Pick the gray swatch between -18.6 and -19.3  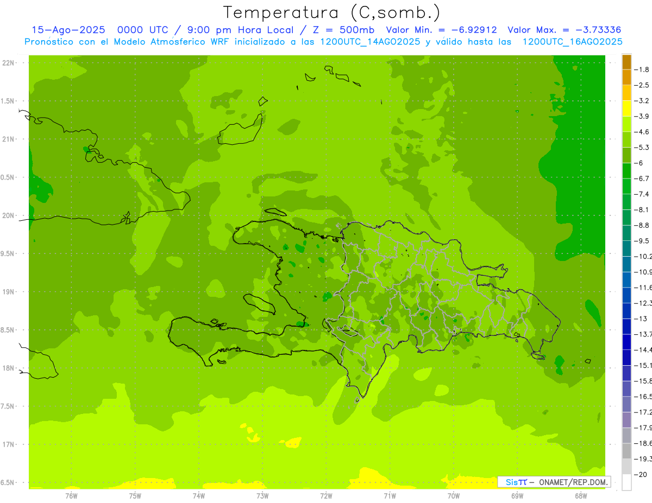627,451
